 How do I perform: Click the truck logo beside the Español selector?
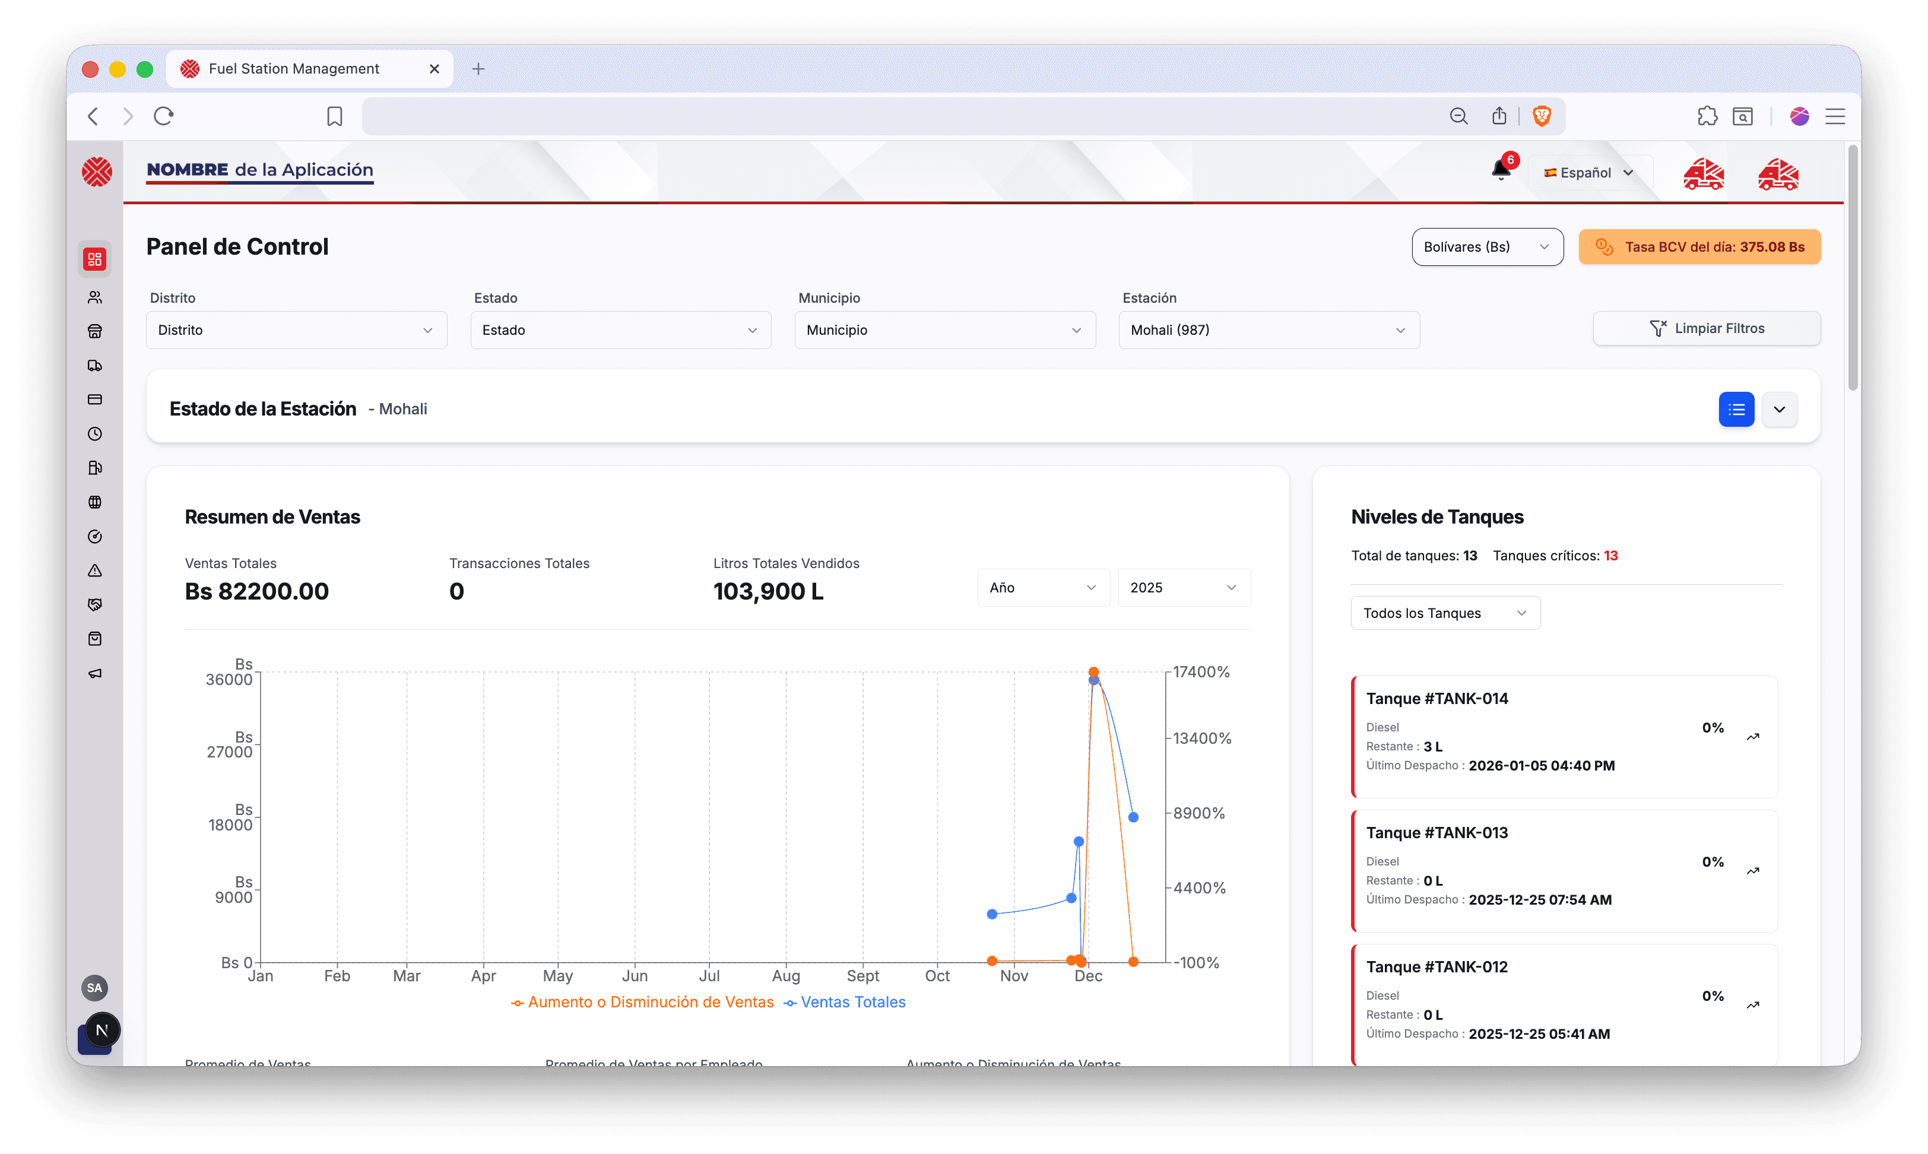[1704, 173]
